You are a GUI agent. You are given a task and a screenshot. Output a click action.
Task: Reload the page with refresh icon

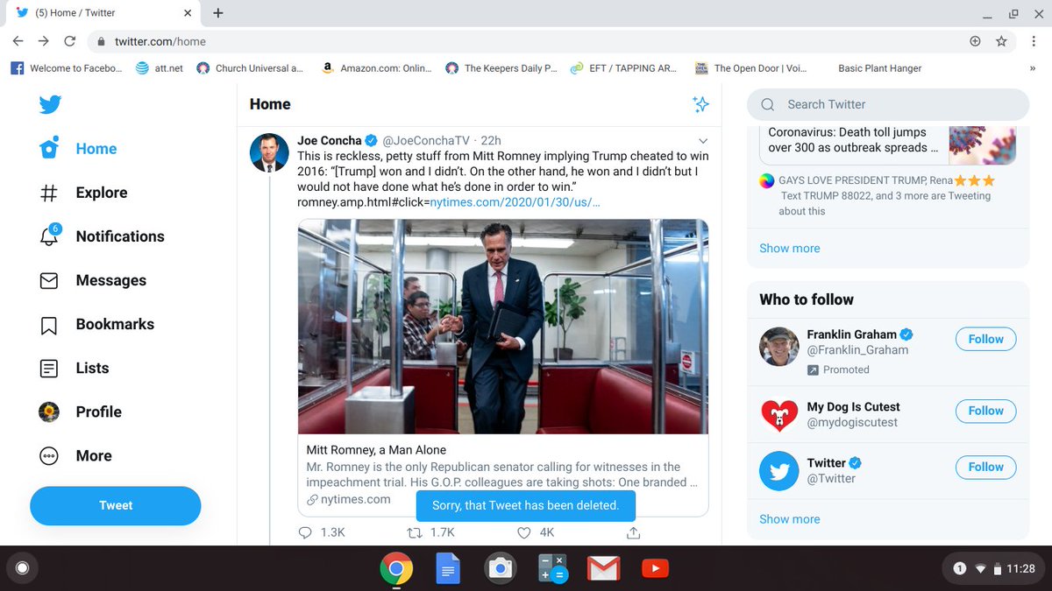(70, 41)
